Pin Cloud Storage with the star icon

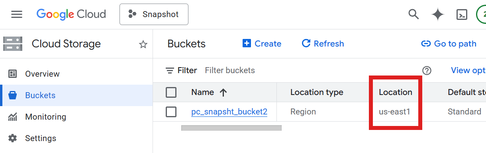click(143, 44)
